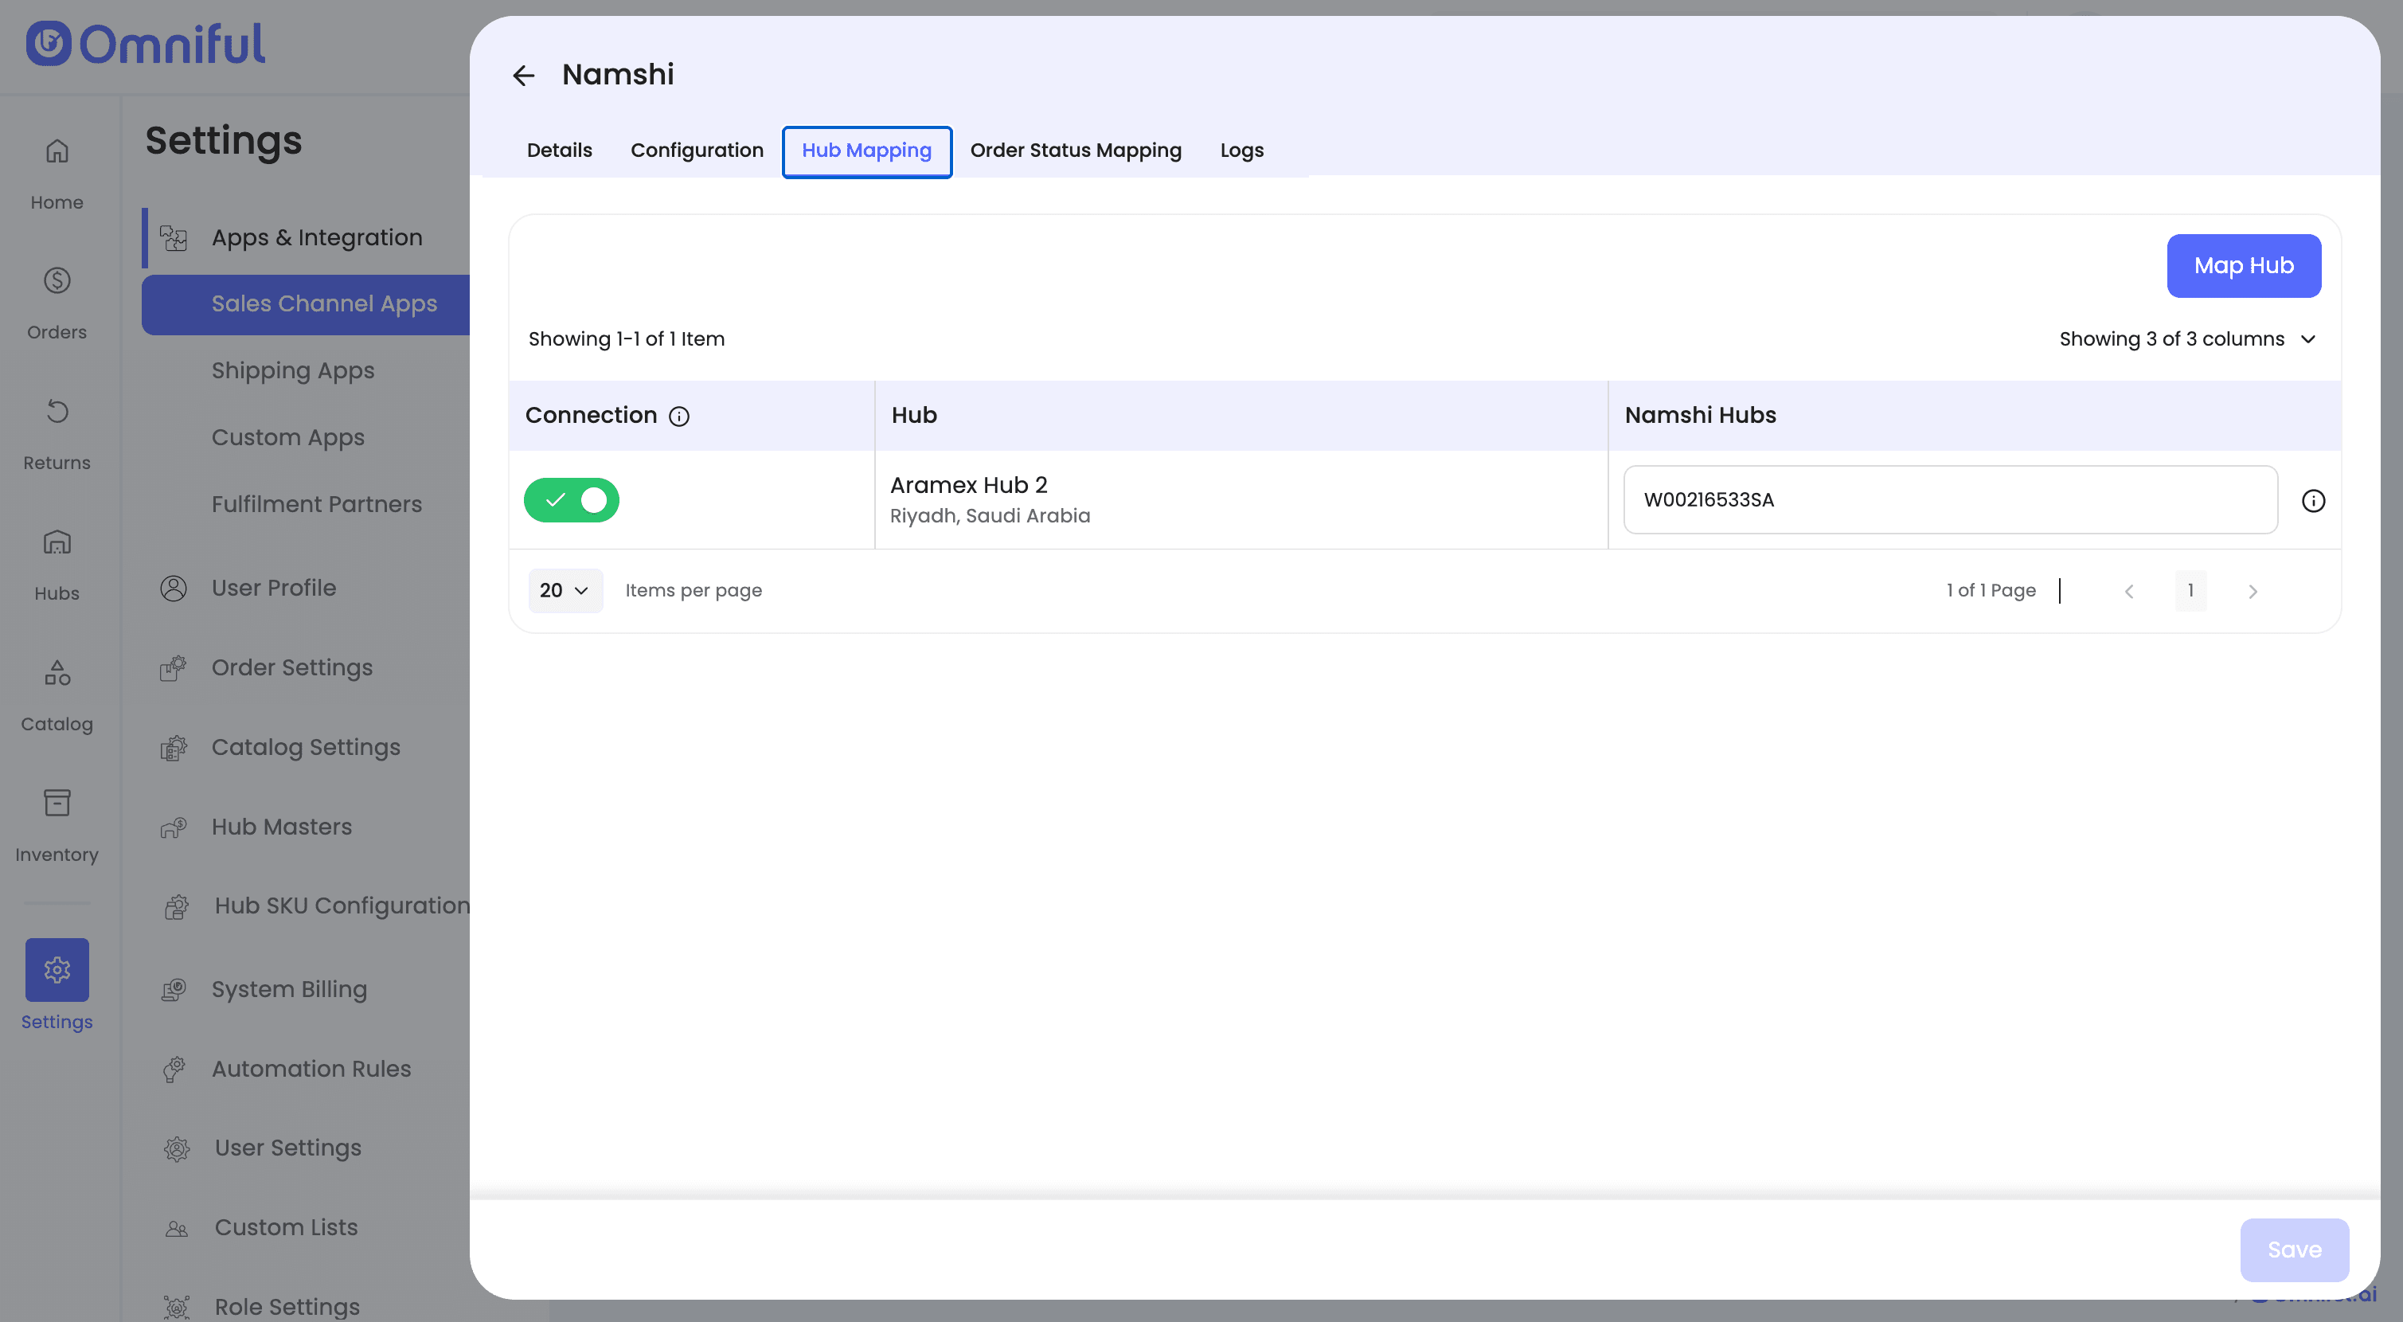Open the items per page dropdown
Screen dimensions: 2403x1322
tap(565, 591)
